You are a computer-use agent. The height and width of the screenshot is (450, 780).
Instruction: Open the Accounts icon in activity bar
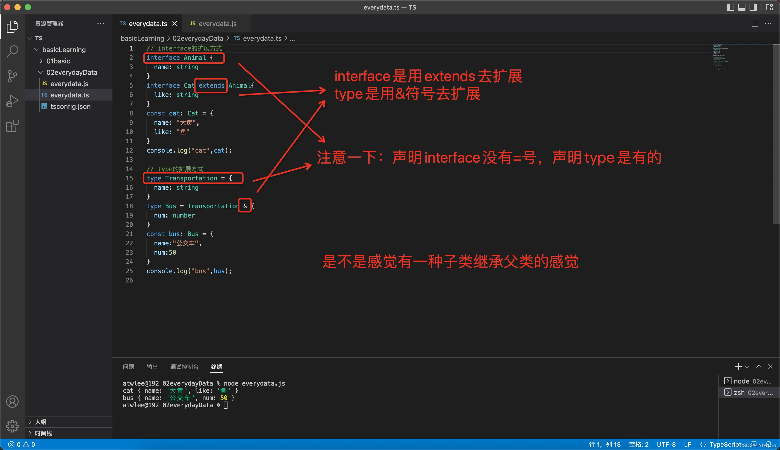(x=12, y=402)
